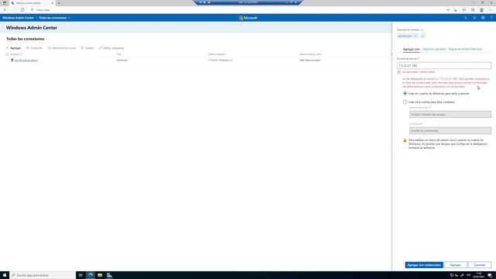Click the browser back arrow
Image resolution: width=496 pixels, height=279 pixels.
[x=5, y=10]
